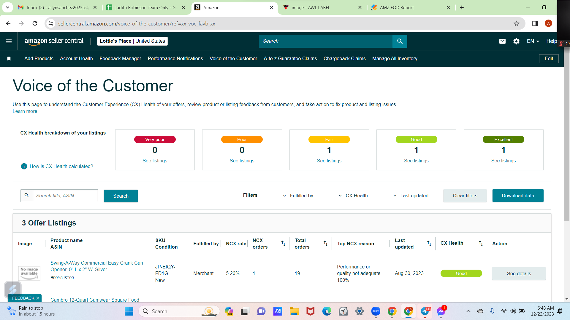Image resolution: width=570 pixels, height=320 pixels.
Task: Close the FEEDBACK widget
Action: click(x=38, y=298)
